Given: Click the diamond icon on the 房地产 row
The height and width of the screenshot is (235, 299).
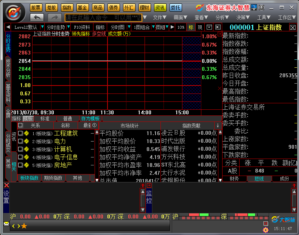Looking at the screenshot, I should (x=26, y=165).
